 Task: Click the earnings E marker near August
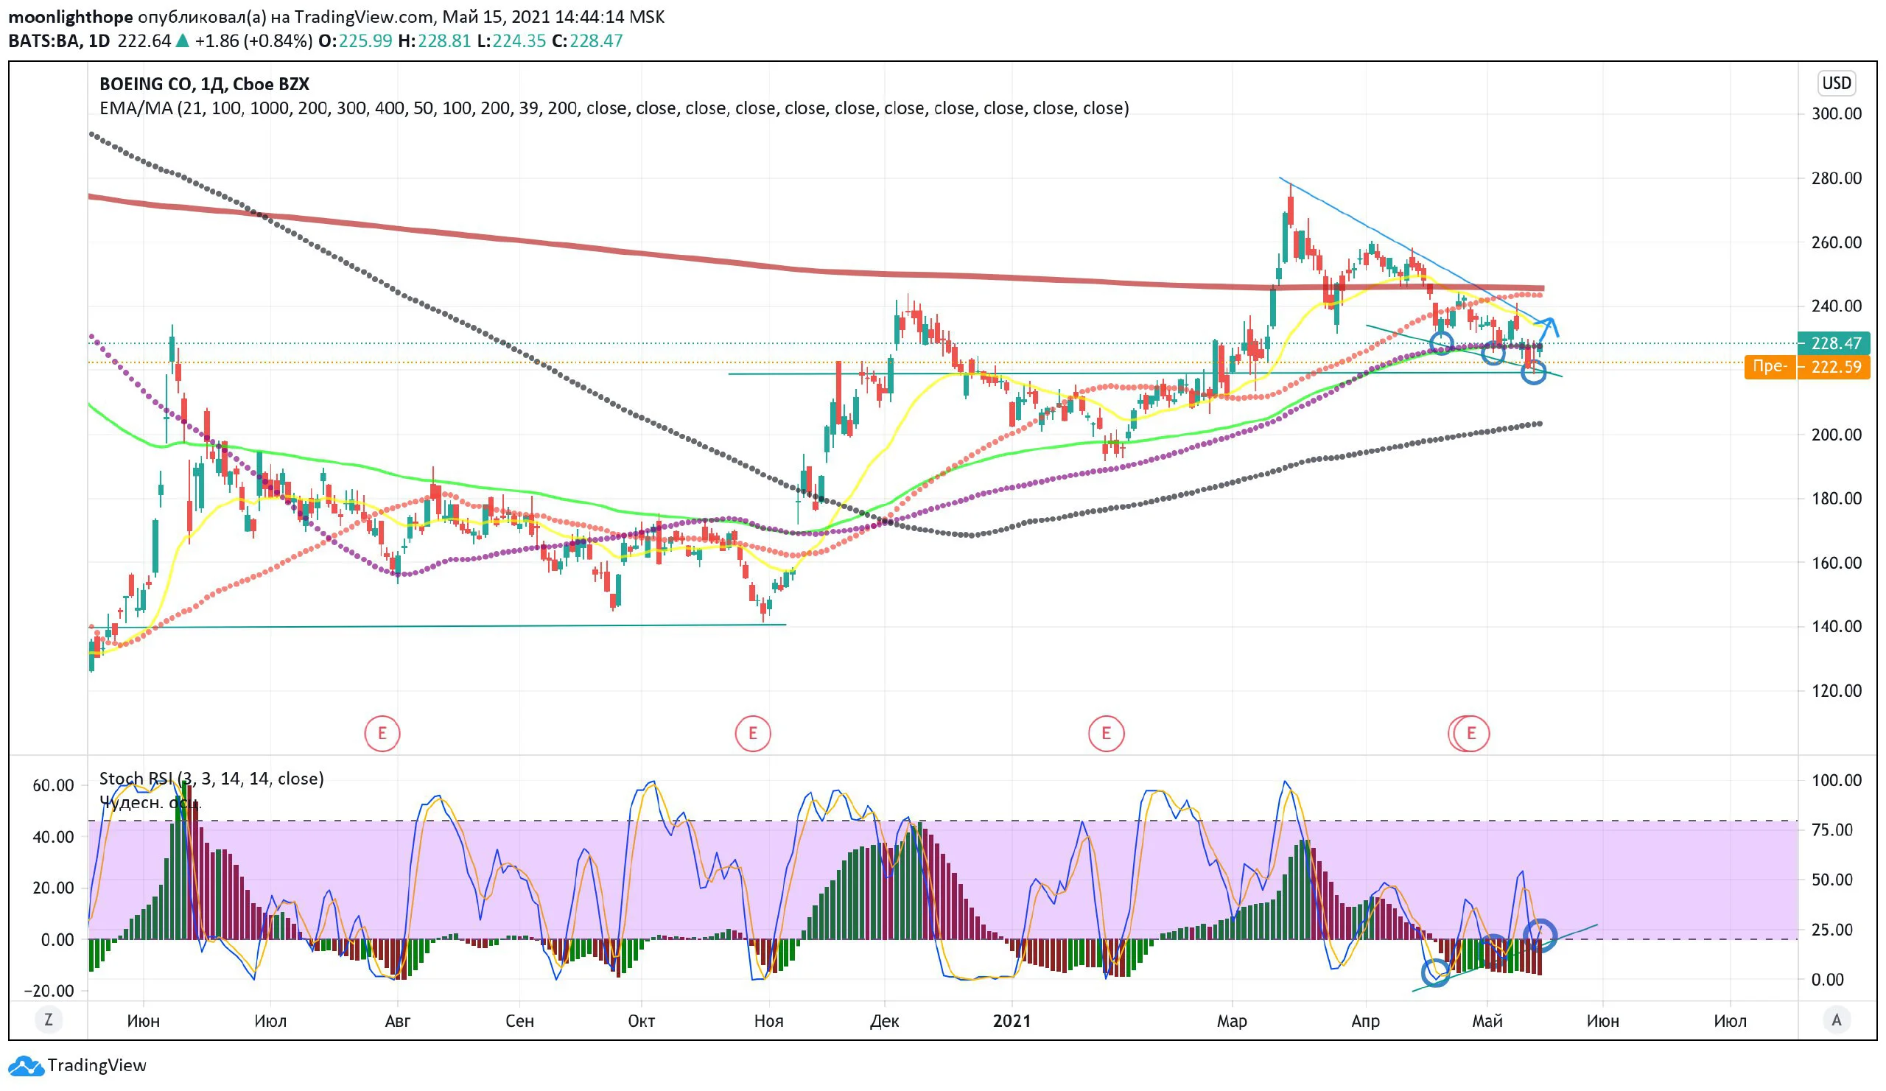click(x=382, y=732)
